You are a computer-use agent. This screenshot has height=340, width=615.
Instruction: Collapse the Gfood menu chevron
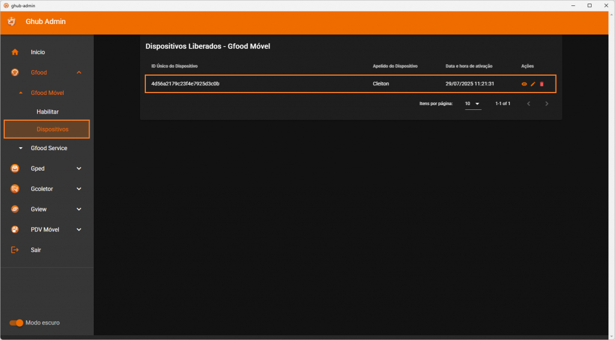click(x=79, y=73)
